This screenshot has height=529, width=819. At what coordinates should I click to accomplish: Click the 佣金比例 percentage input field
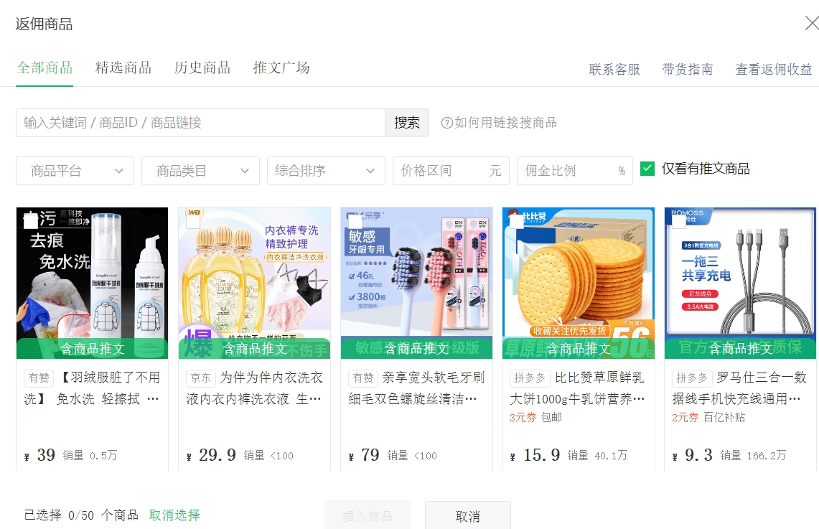tap(567, 171)
